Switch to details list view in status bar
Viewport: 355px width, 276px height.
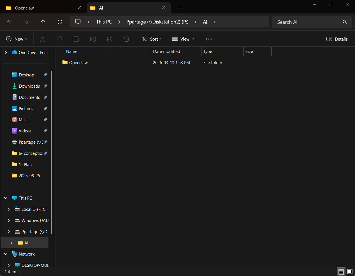[341, 272]
